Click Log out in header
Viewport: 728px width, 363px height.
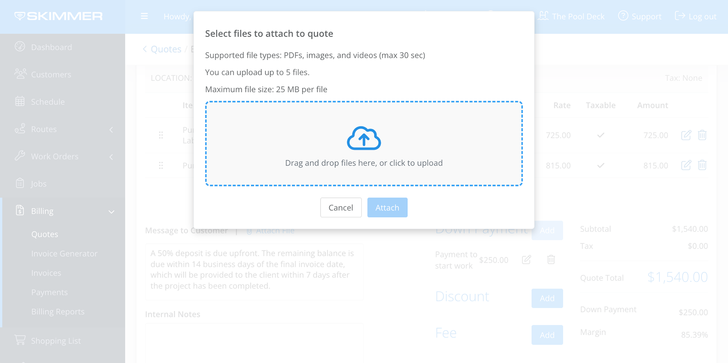coord(702,16)
